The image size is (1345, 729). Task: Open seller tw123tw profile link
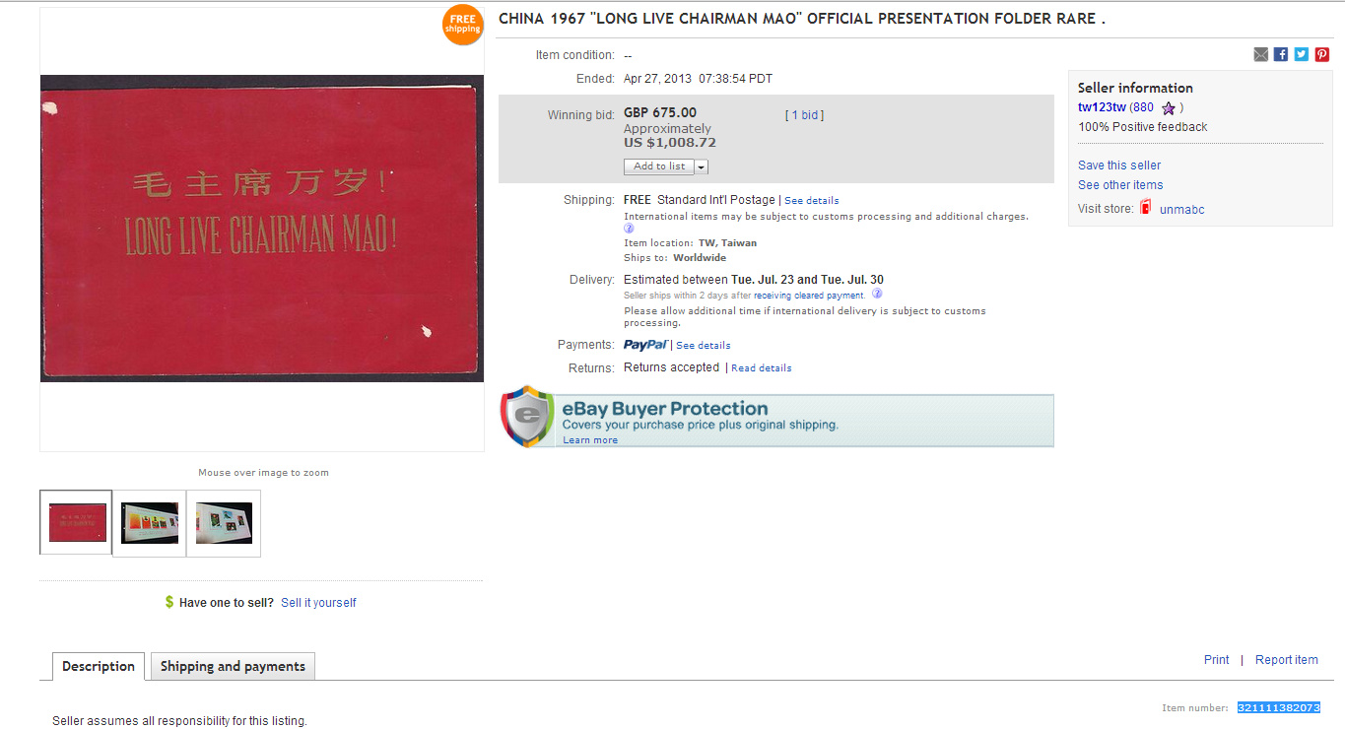point(1102,107)
